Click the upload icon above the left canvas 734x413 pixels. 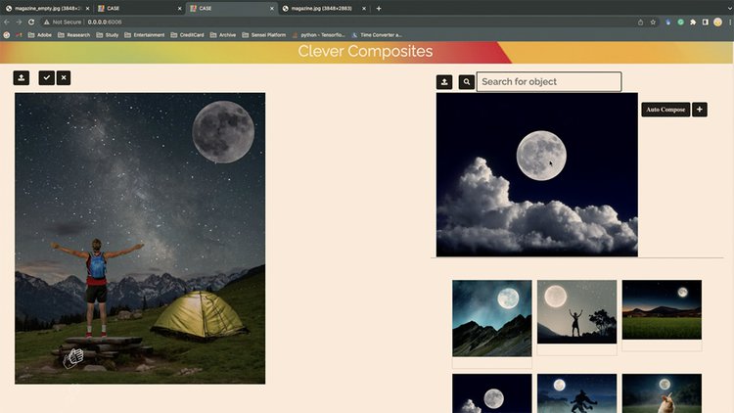22,77
